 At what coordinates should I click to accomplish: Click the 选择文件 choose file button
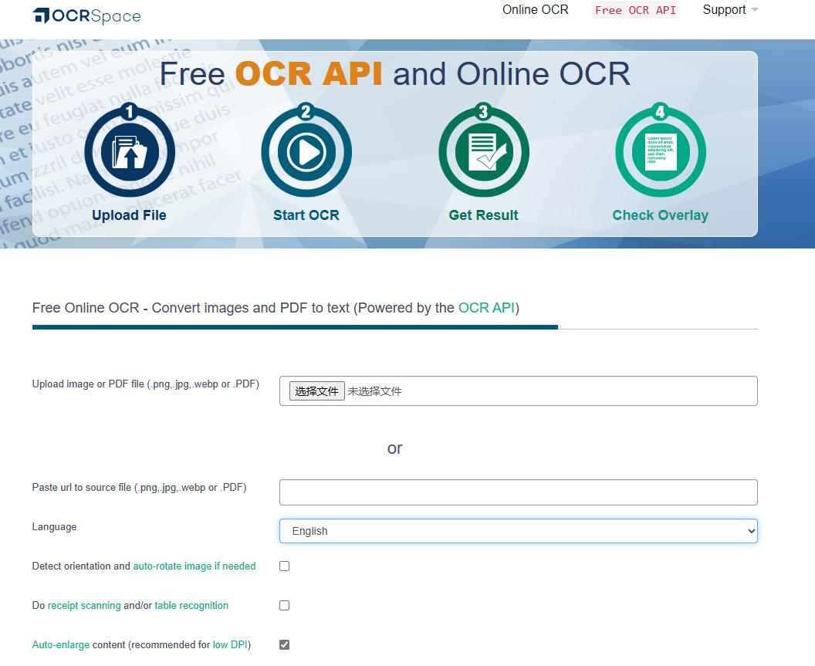point(317,391)
